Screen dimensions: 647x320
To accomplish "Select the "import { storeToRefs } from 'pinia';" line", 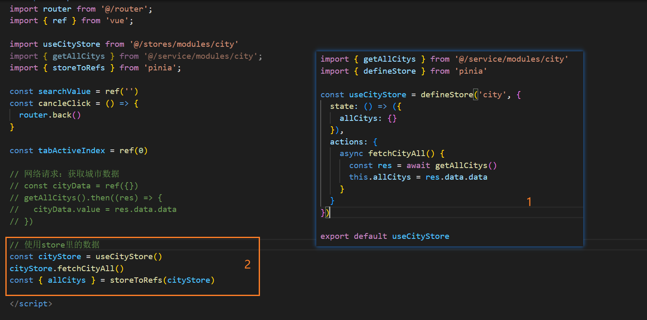I will coord(96,67).
